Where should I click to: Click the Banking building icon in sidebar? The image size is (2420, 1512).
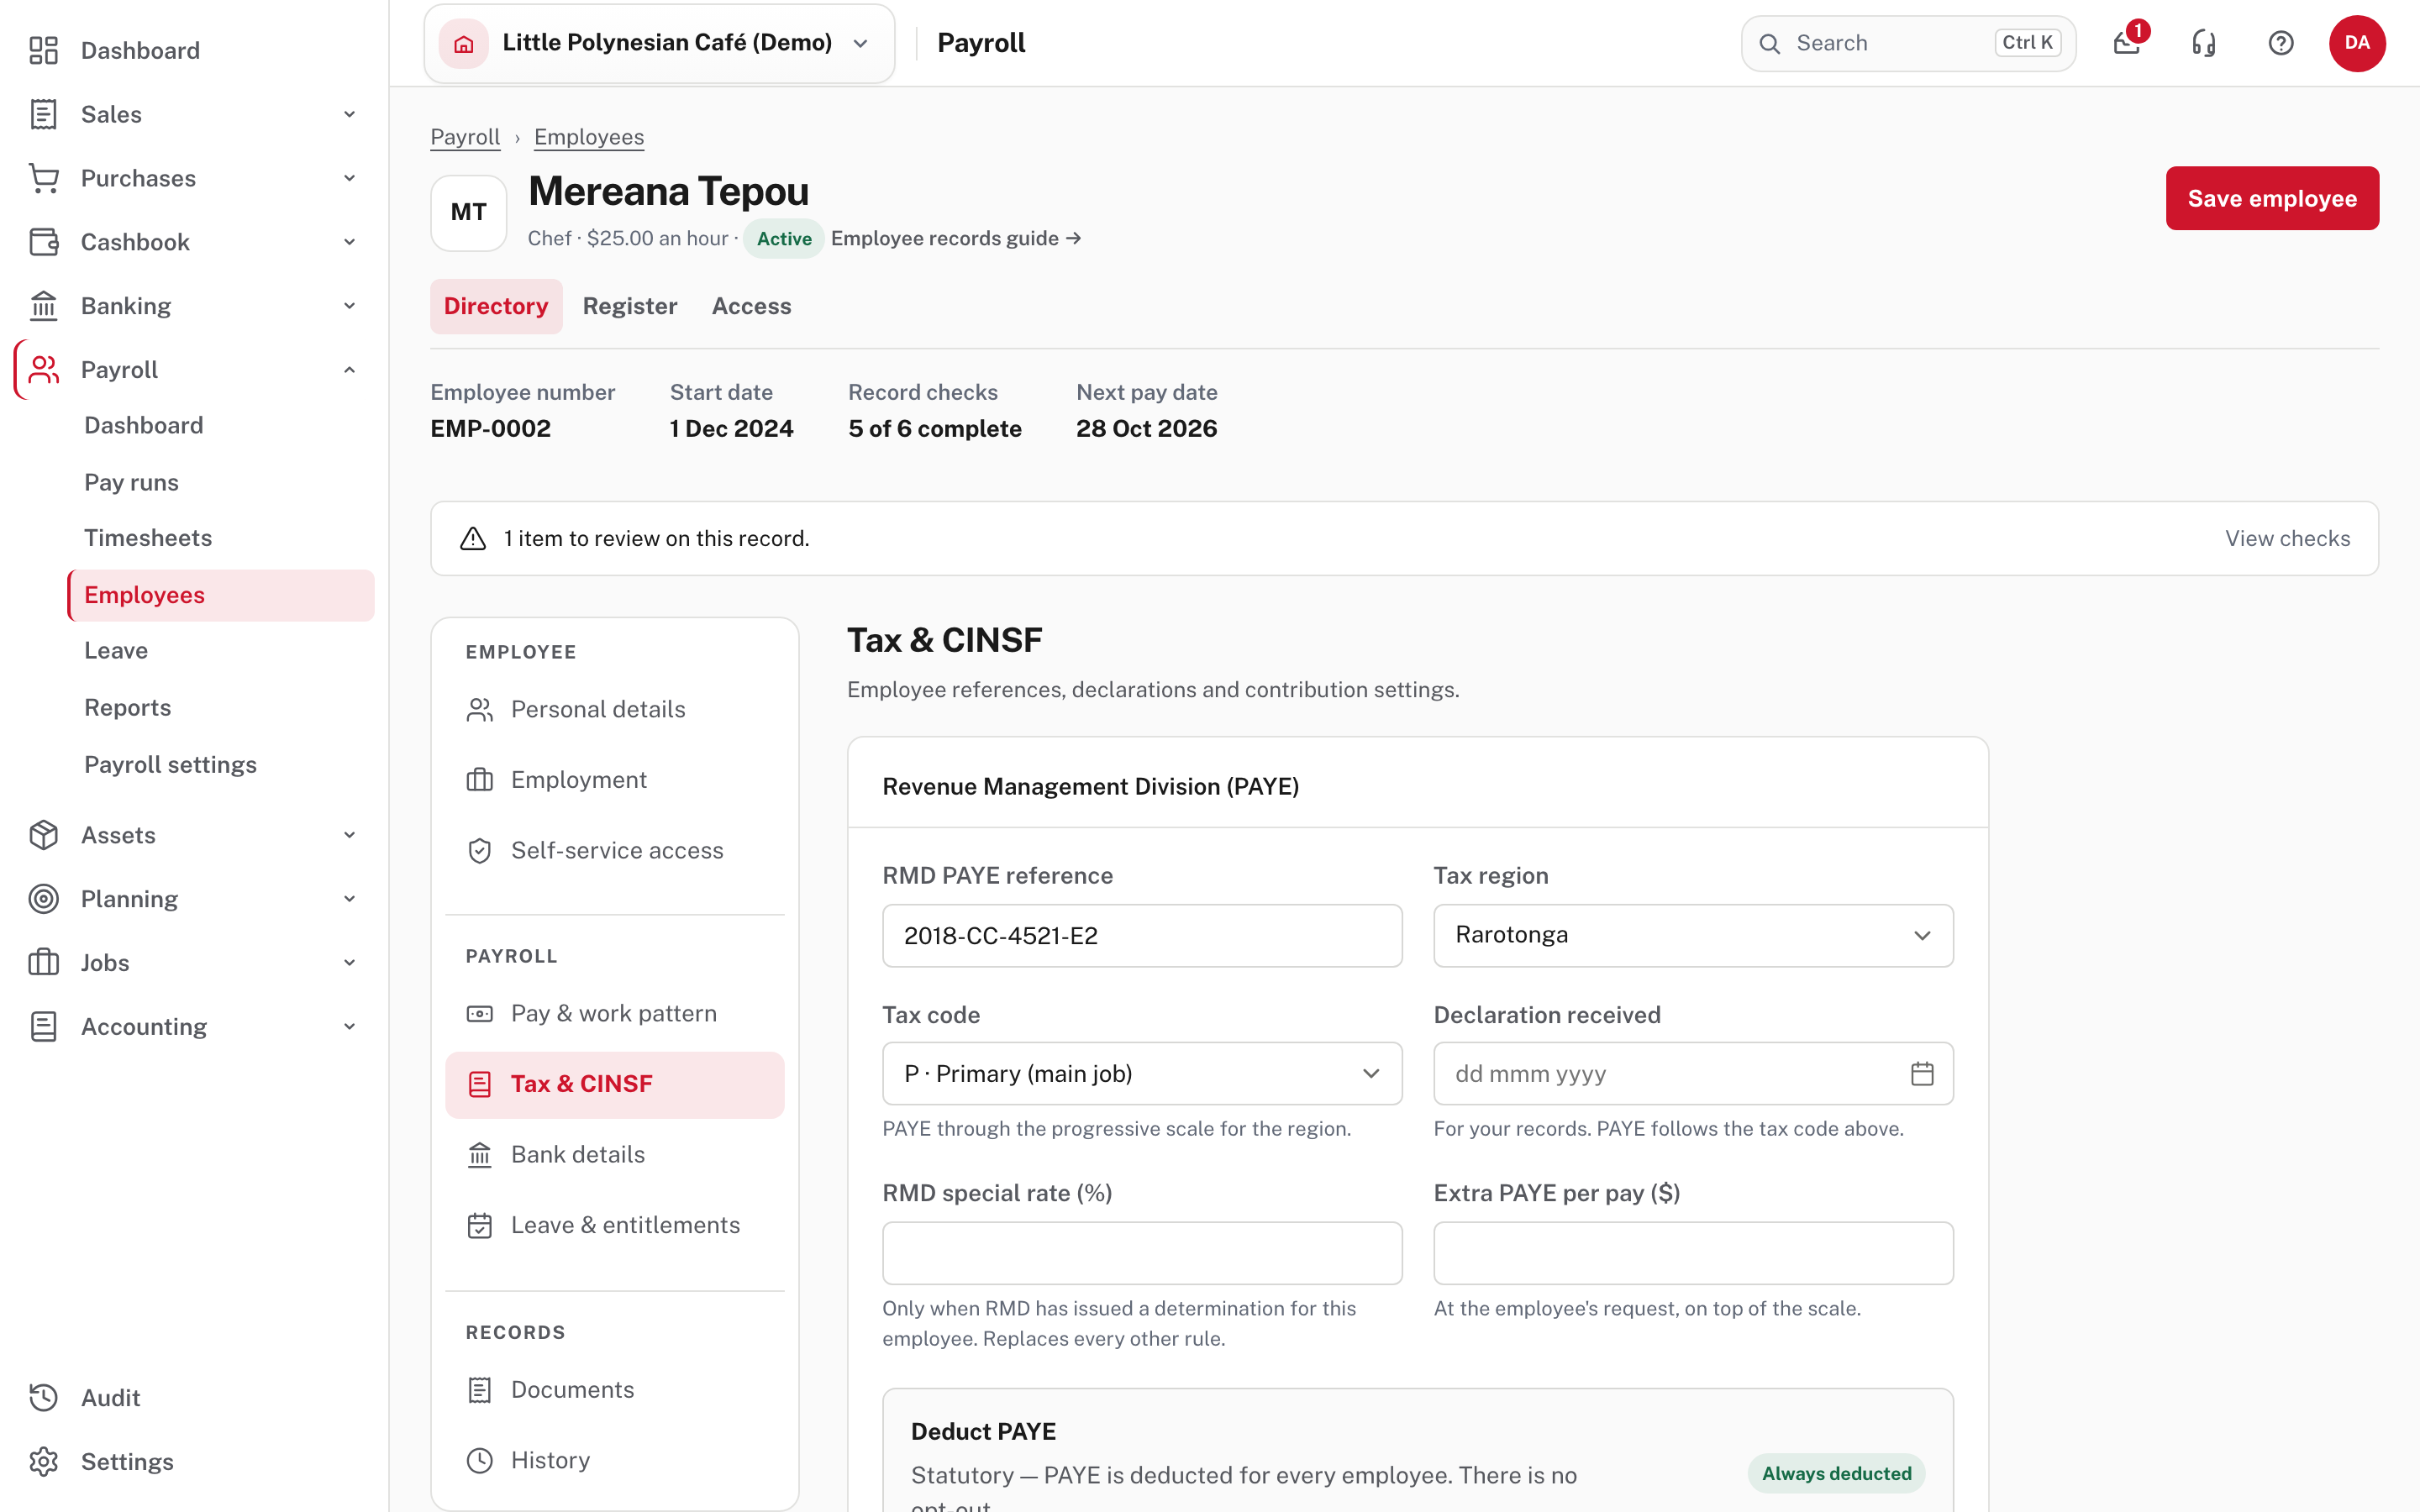tap(44, 306)
